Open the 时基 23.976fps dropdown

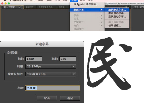pyautogui.click(x=51, y=66)
